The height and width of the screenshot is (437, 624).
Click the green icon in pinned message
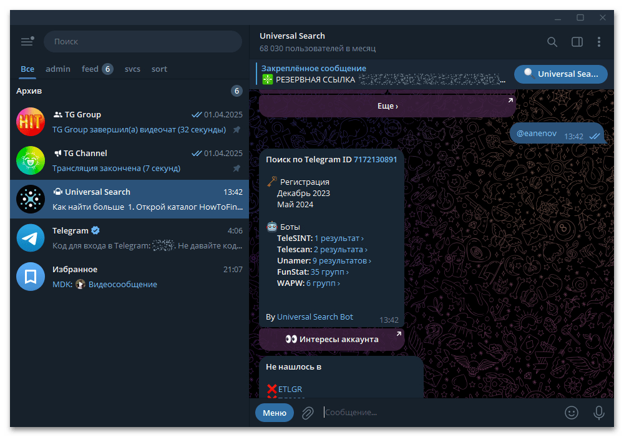[268, 80]
